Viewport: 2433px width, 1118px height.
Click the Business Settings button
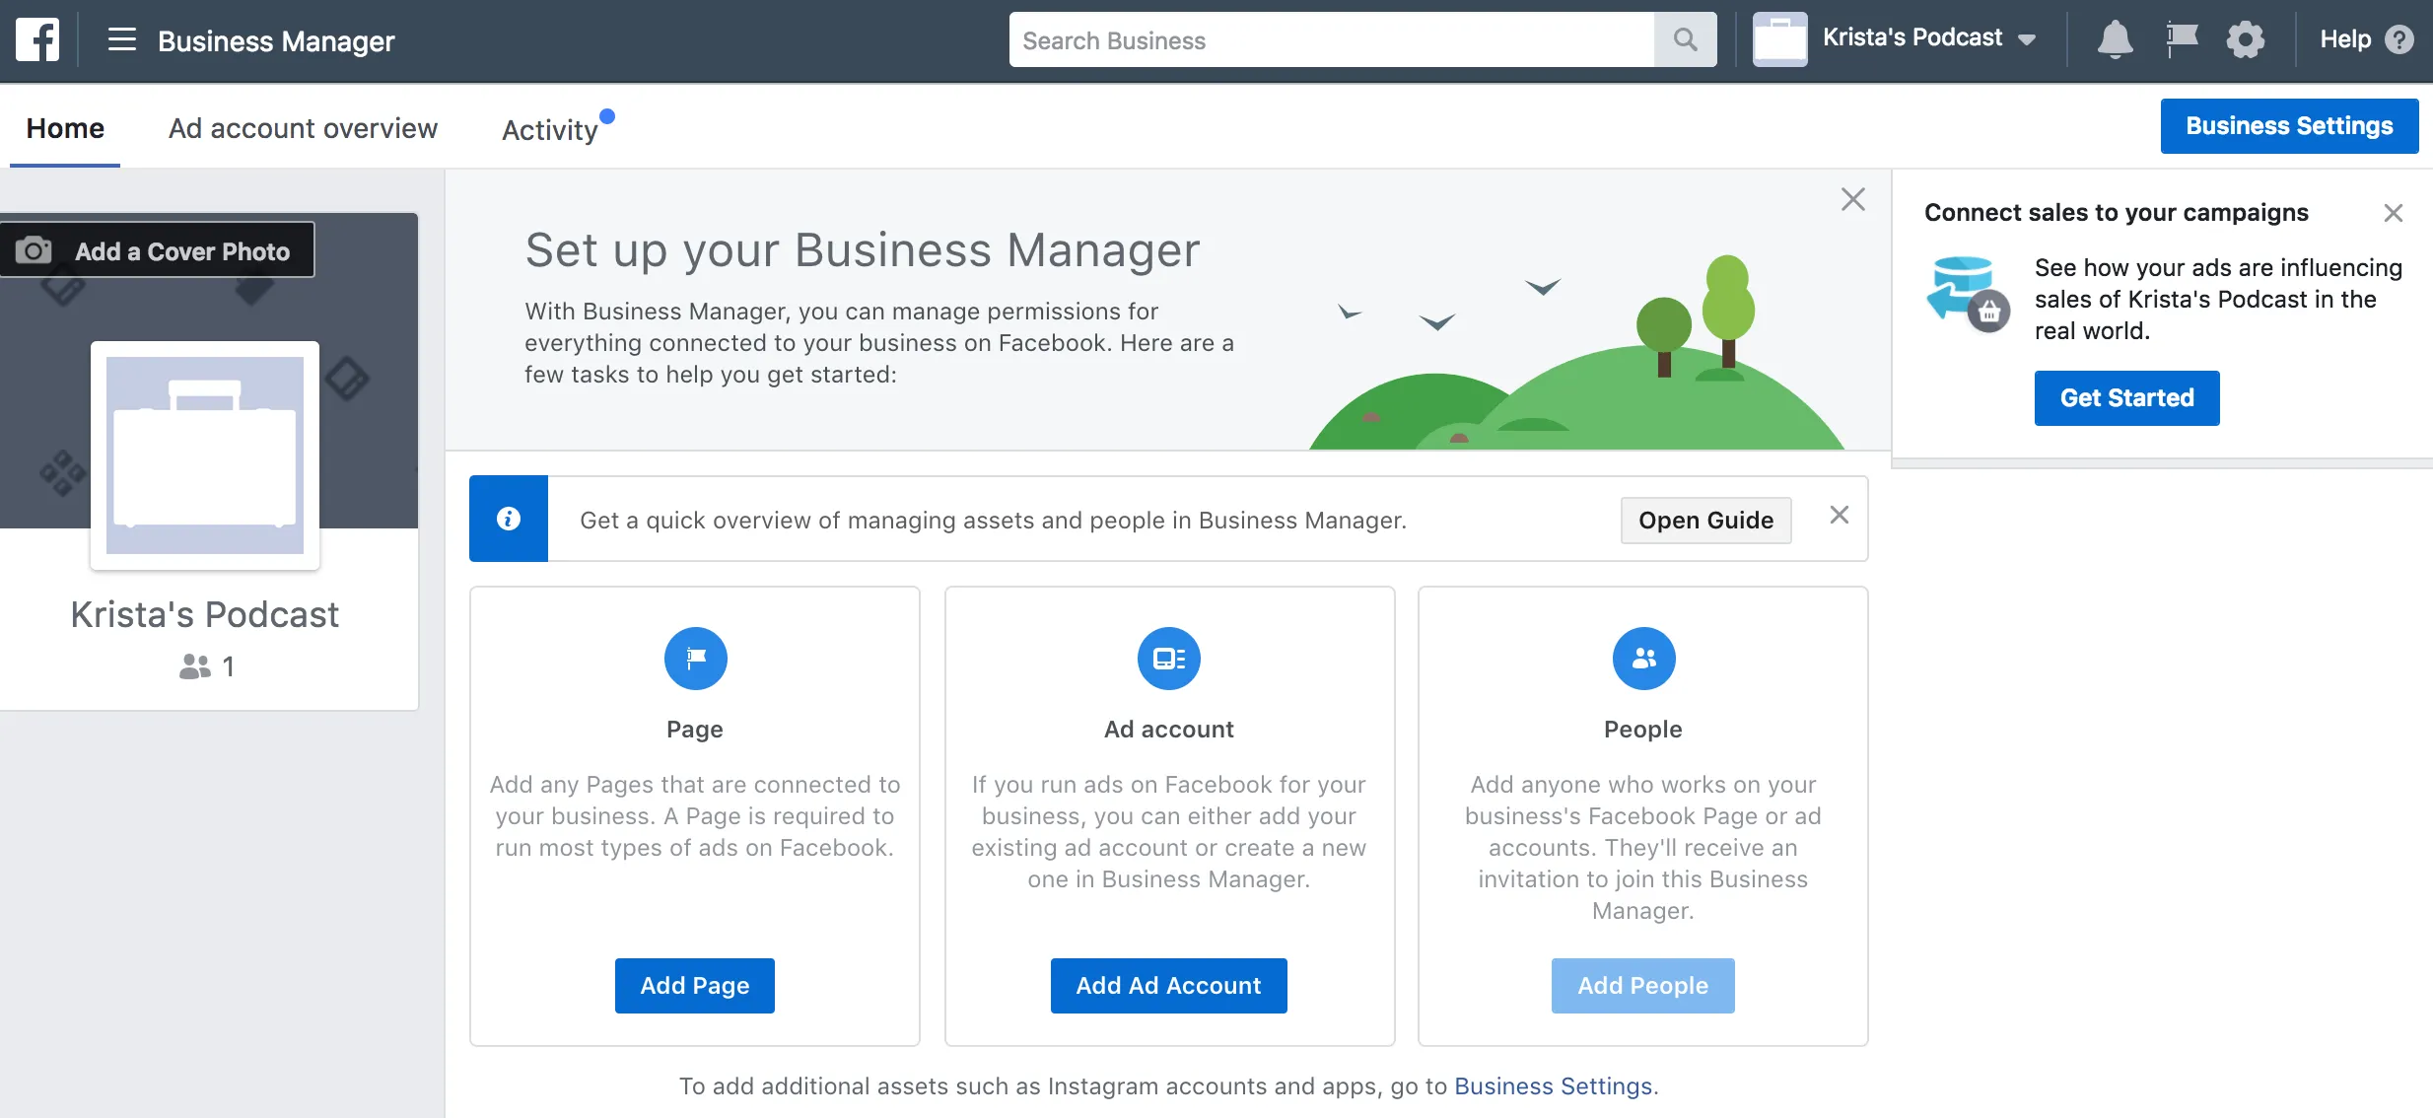[x=2289, y=126]
